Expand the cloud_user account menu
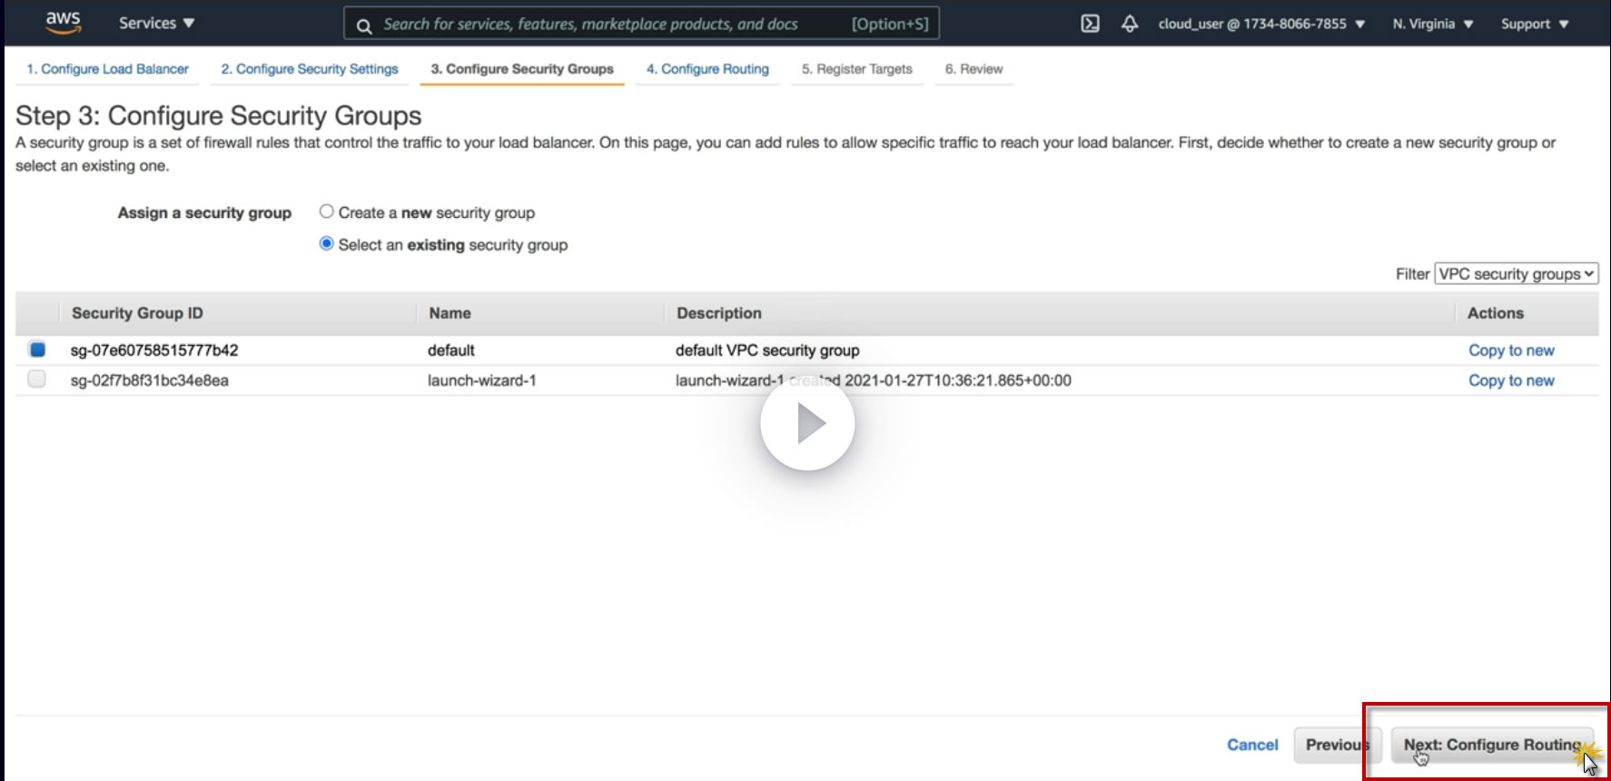Screen dimensions: 1611x781 tap(1260, 24)
